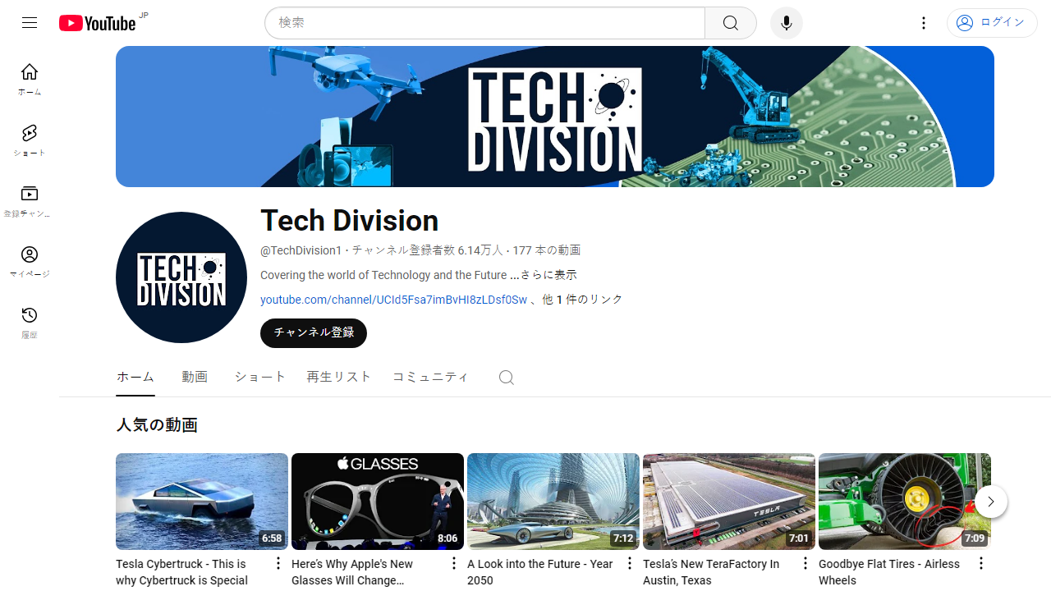The image size is (1051, 591).
Task: Search within channel using magnifier icon
Action: pos(507,378)
